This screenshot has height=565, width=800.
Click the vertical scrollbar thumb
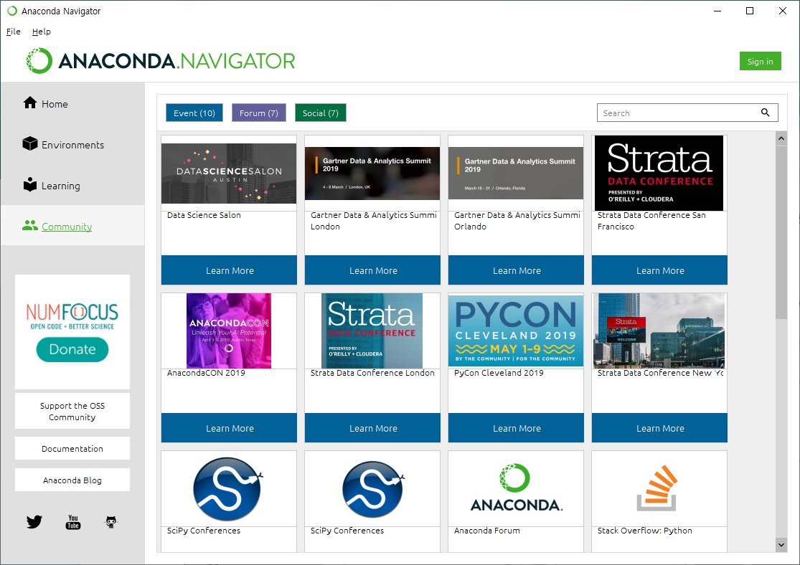781,232
